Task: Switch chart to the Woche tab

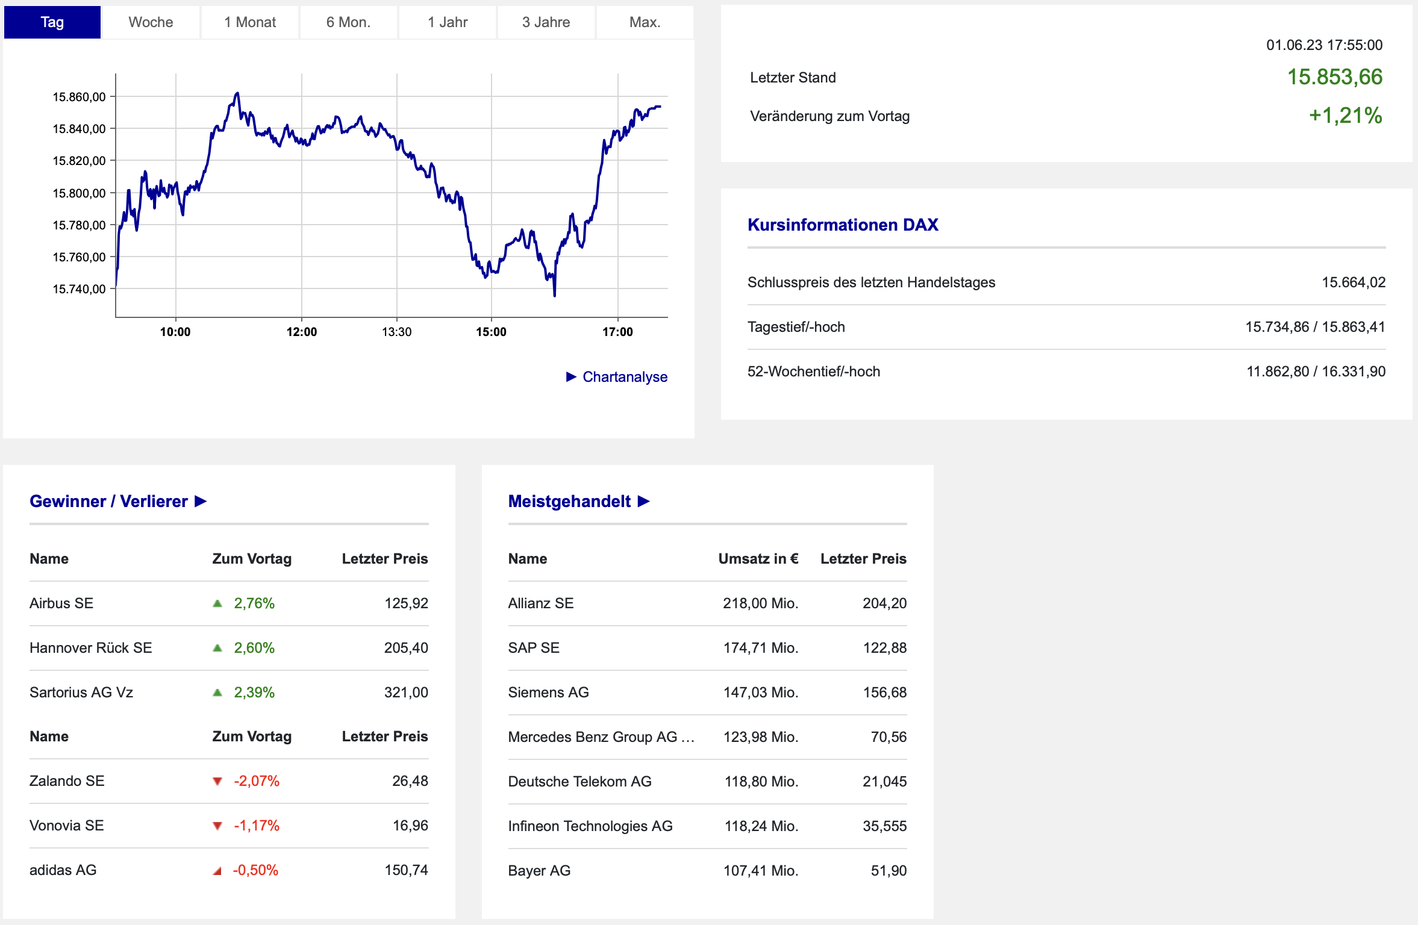Action: tap(151, 22)
